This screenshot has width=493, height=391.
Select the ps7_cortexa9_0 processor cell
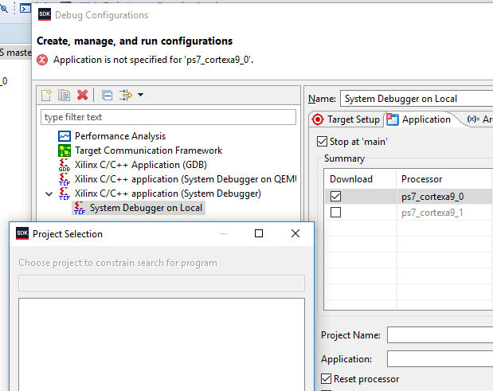(x=444, y=197)
